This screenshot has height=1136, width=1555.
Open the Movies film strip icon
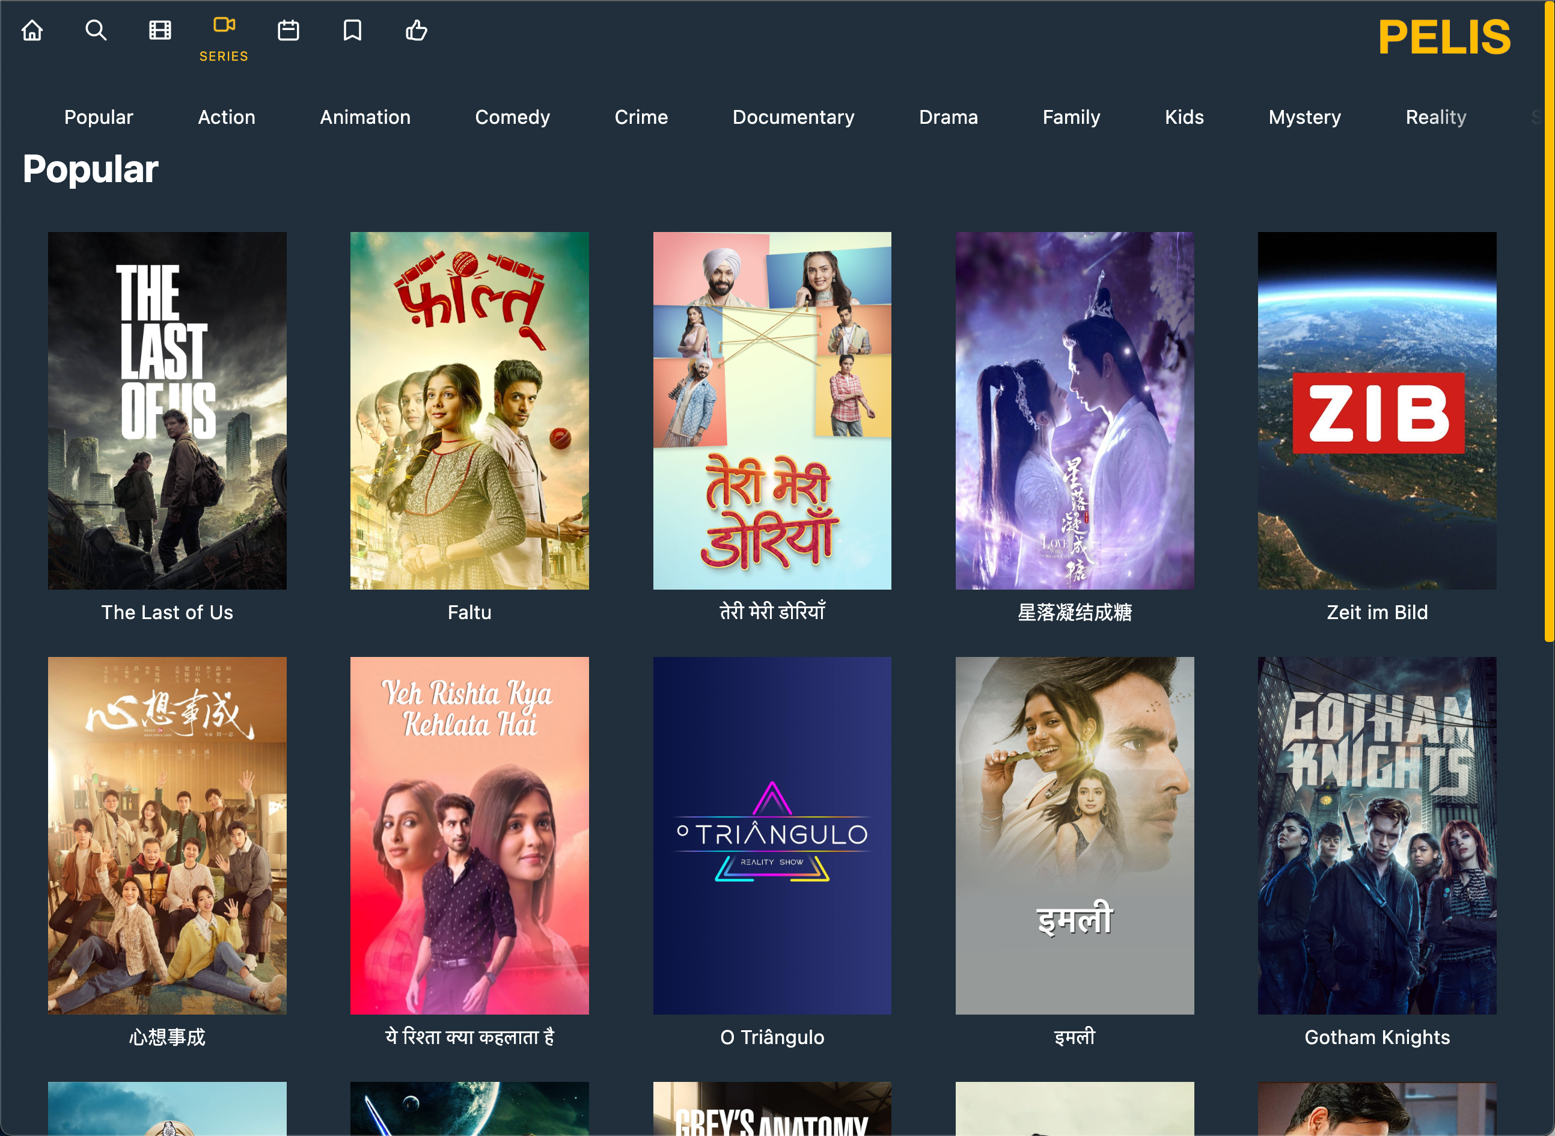pos(160,30)
